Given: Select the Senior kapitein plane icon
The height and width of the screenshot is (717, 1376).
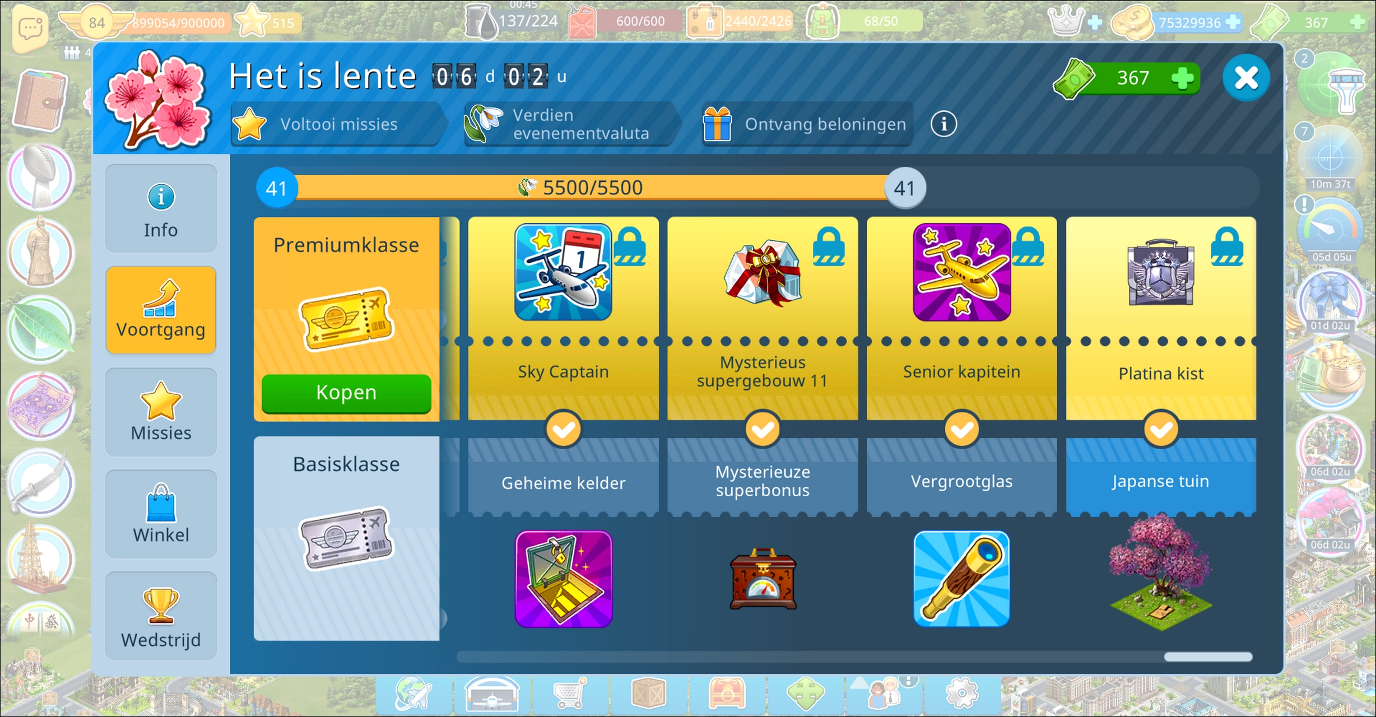Looking at the screenshot, I should 961,272.
